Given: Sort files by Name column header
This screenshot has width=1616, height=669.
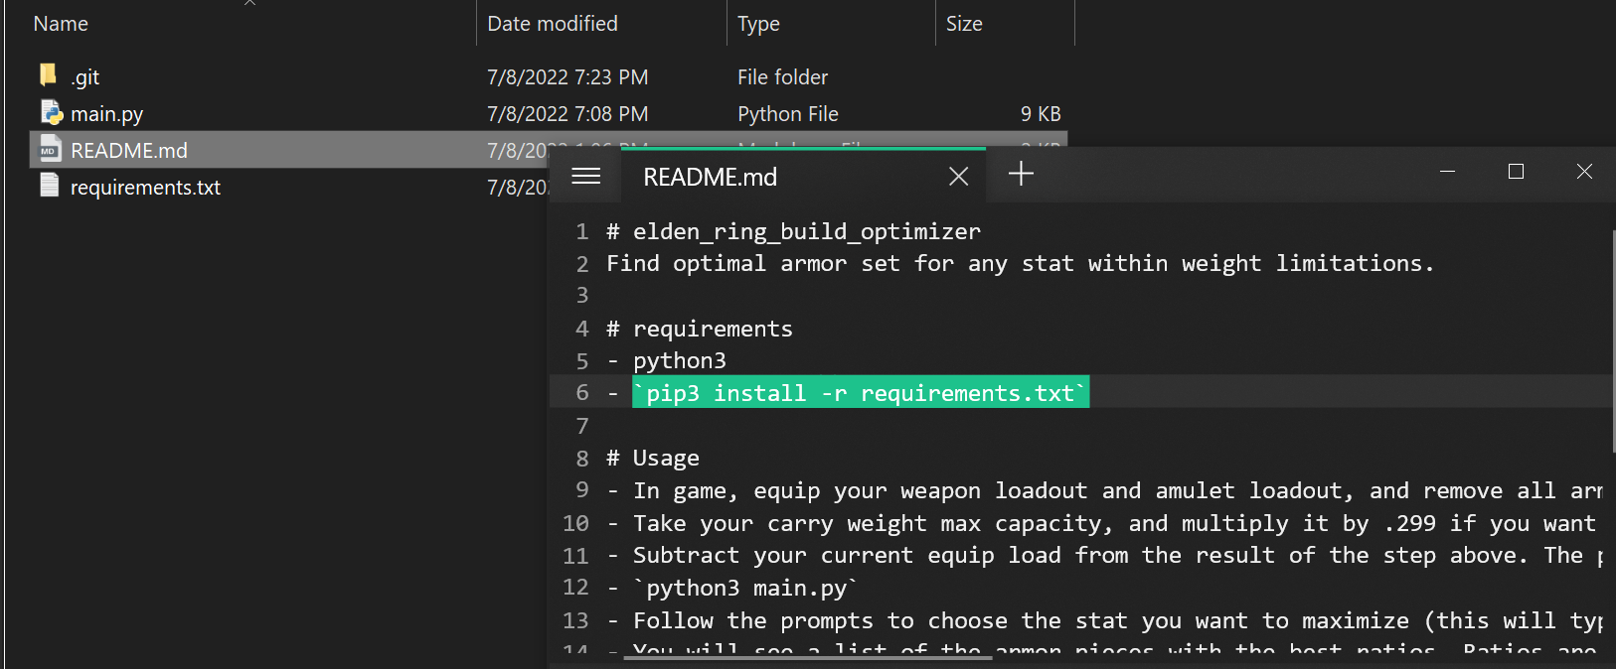Looking at the screenshot, I should point(61,24).
